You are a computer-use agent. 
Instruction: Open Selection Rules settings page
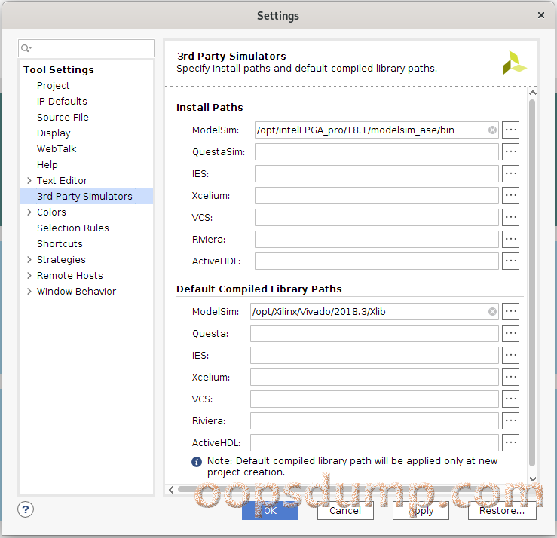[73, 228]
